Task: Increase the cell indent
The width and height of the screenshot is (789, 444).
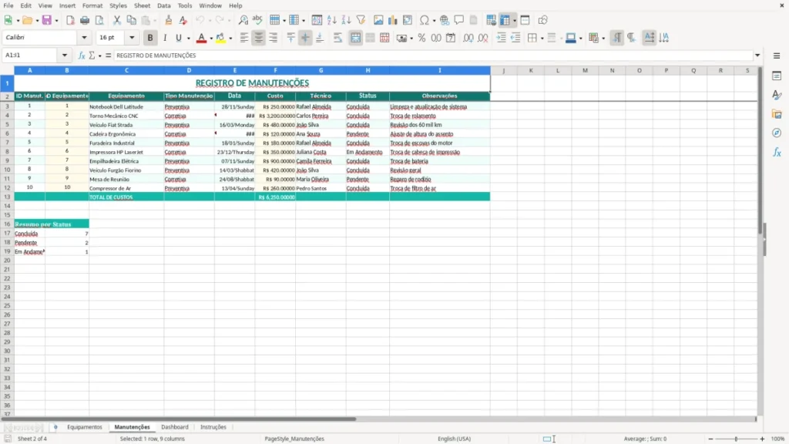Action: pos(501,38)
